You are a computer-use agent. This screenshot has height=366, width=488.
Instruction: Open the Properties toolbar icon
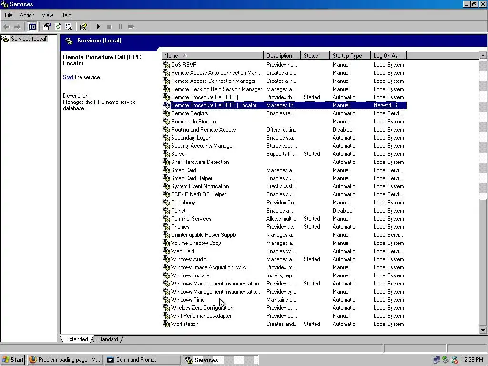(46, 27)
